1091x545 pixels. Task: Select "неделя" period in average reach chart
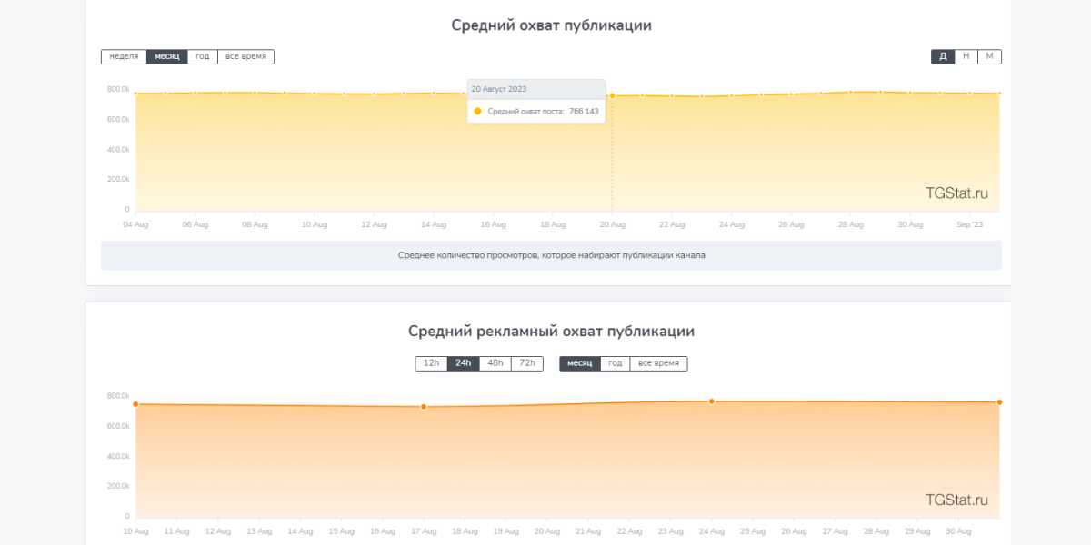click(x=124, y=56)
